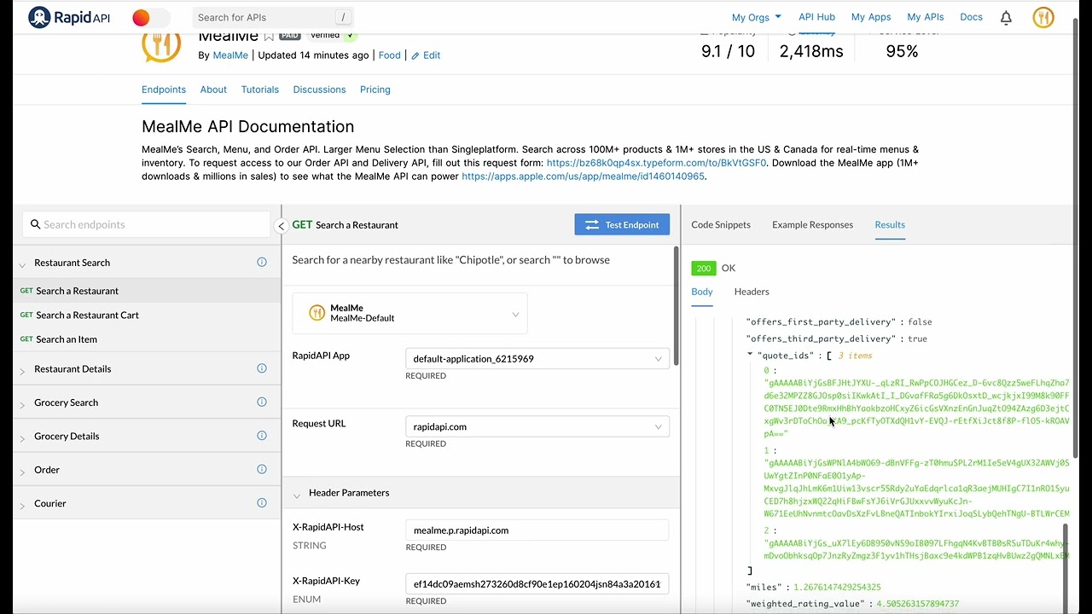Open the My Orgs dropdown

point(756,17)
